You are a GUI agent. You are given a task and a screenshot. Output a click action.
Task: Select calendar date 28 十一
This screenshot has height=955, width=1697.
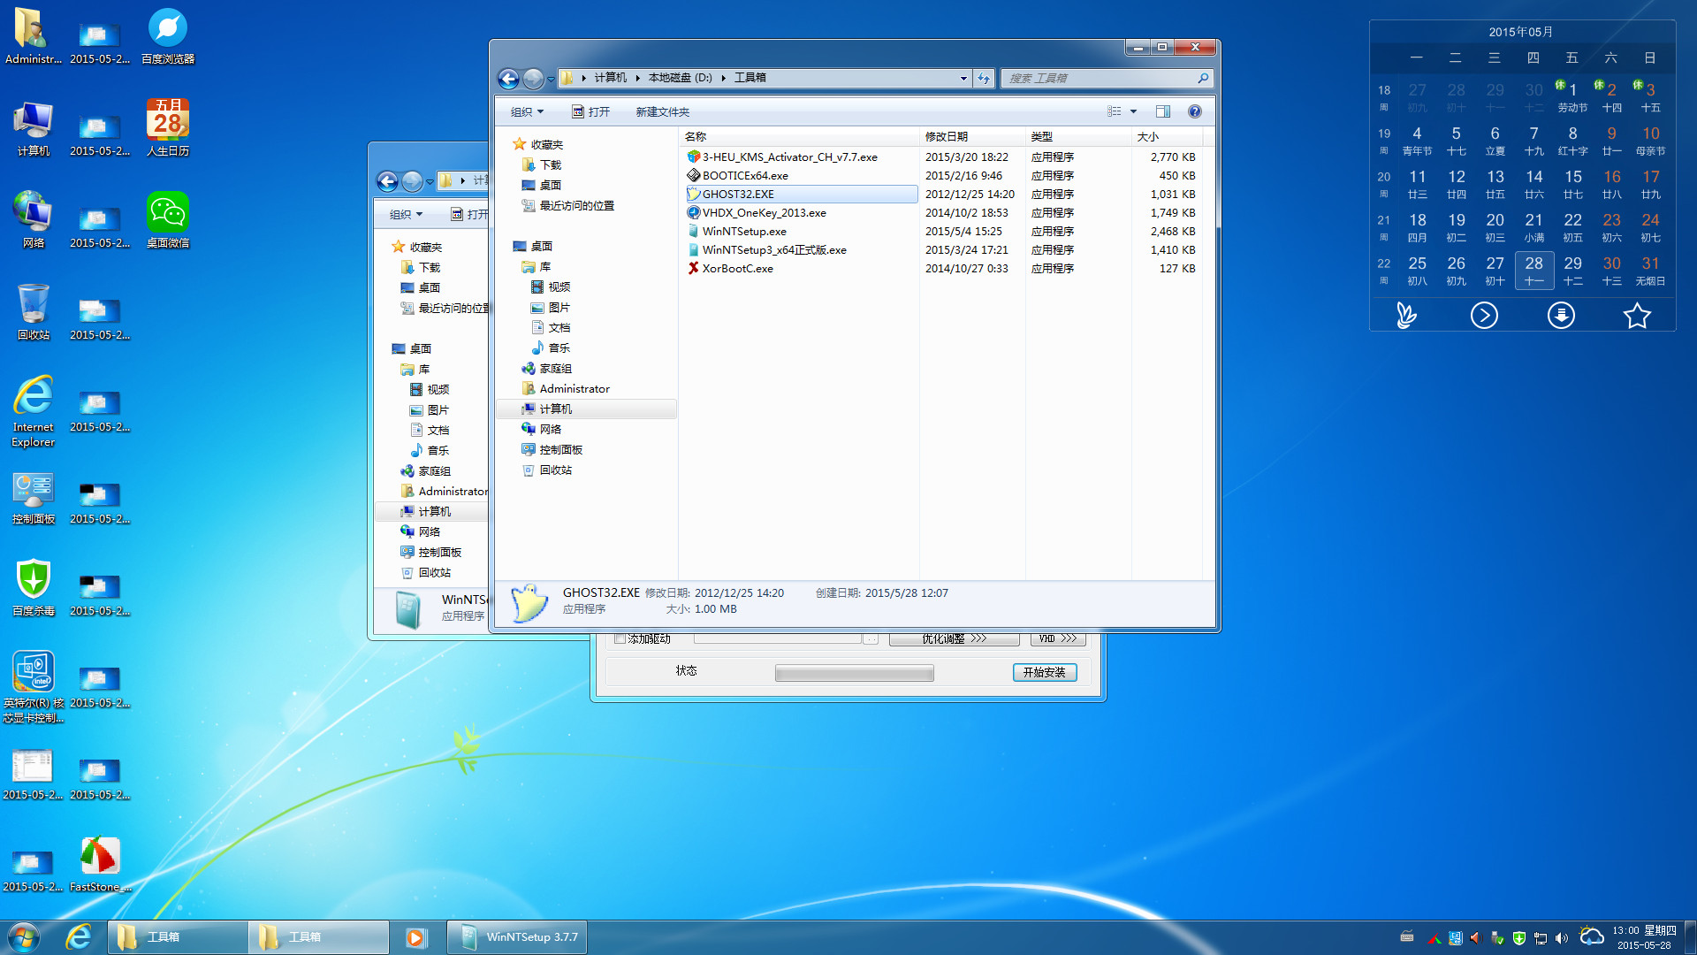pos(1533,271)
